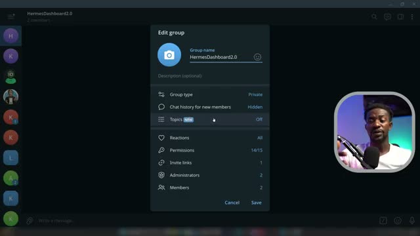This screenshot has height=236, width=420.
Task: Select purple H chat avatar
Action: 10,36
